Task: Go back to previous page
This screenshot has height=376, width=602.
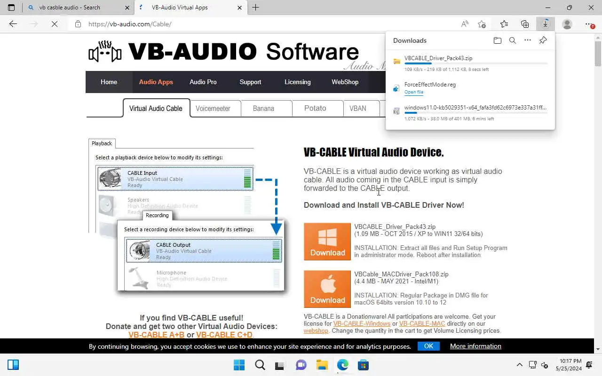Action: tap(13, 24)
